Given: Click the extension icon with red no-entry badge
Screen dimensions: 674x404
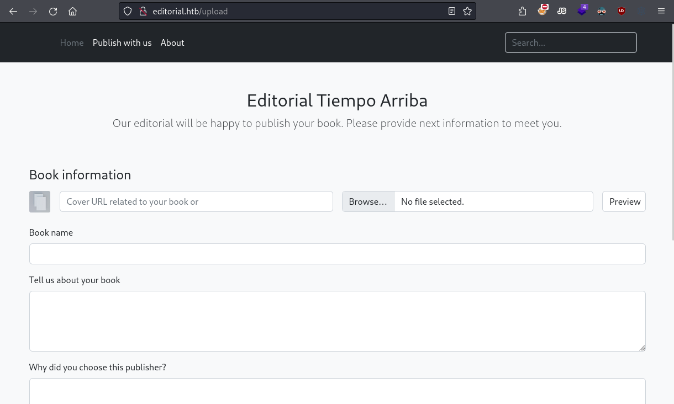Looking at the screenshot, I should [542, 10].
